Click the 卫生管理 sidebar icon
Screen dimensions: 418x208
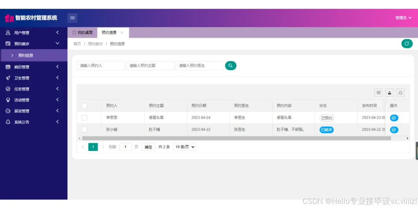8,78
